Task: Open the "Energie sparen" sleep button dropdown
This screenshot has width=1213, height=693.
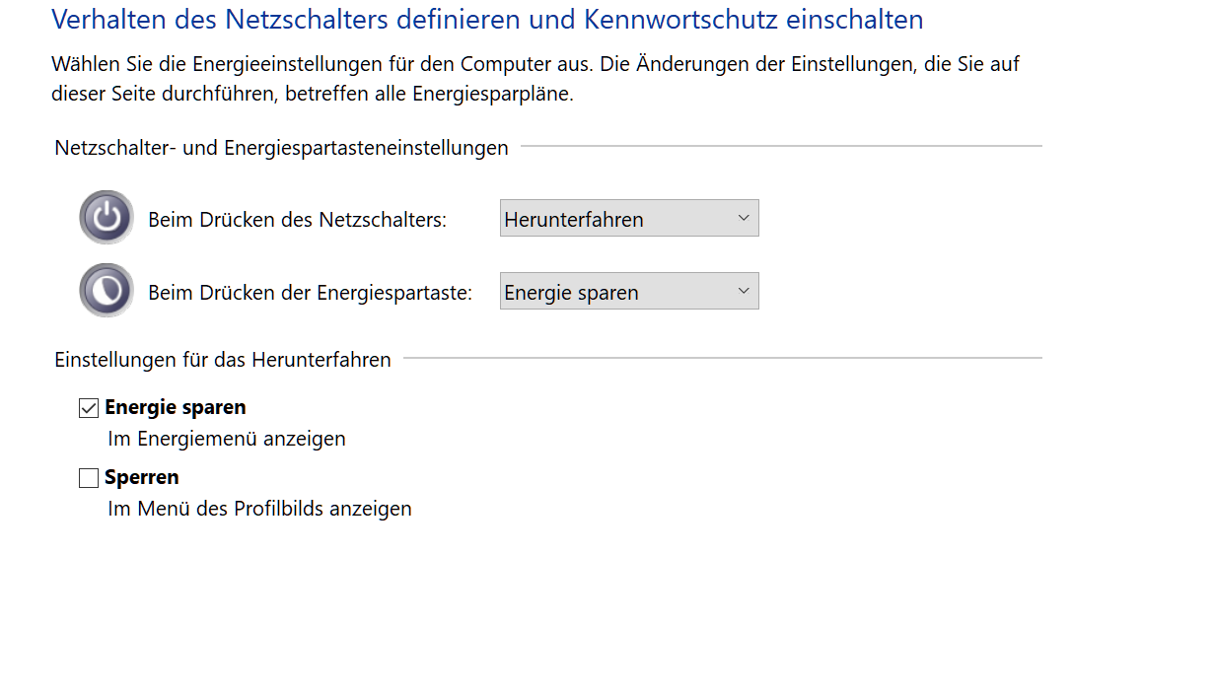Action: tap(628, 292)
